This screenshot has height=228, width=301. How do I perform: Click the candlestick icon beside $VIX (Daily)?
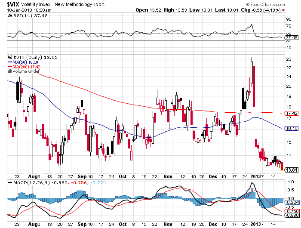[x=10, y=57]
